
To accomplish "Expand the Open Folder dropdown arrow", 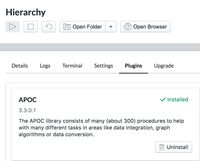I will [111, 27].
